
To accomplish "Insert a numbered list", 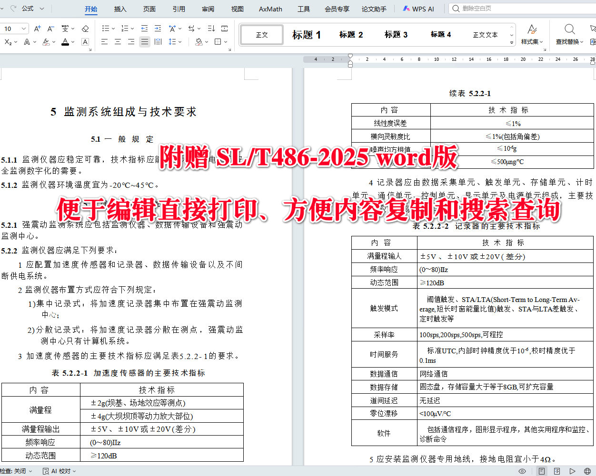I will pos(125,29).
